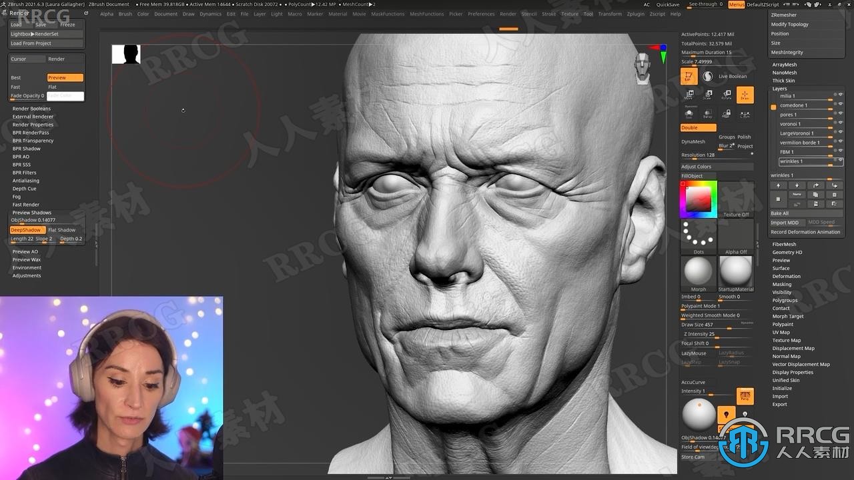
Task: Click the head orientation navigator icon
Action: tap(643, 67)
